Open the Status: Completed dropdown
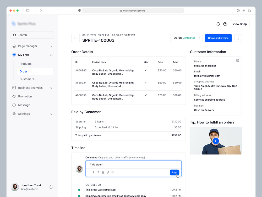The image size is (262, 197). point(186,38)
